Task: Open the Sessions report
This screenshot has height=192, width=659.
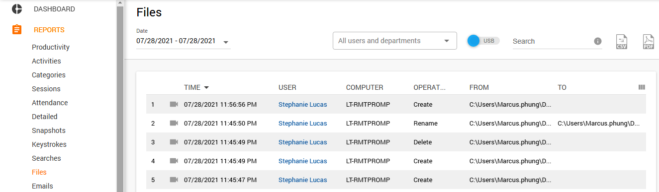Action: click(46, 89)
